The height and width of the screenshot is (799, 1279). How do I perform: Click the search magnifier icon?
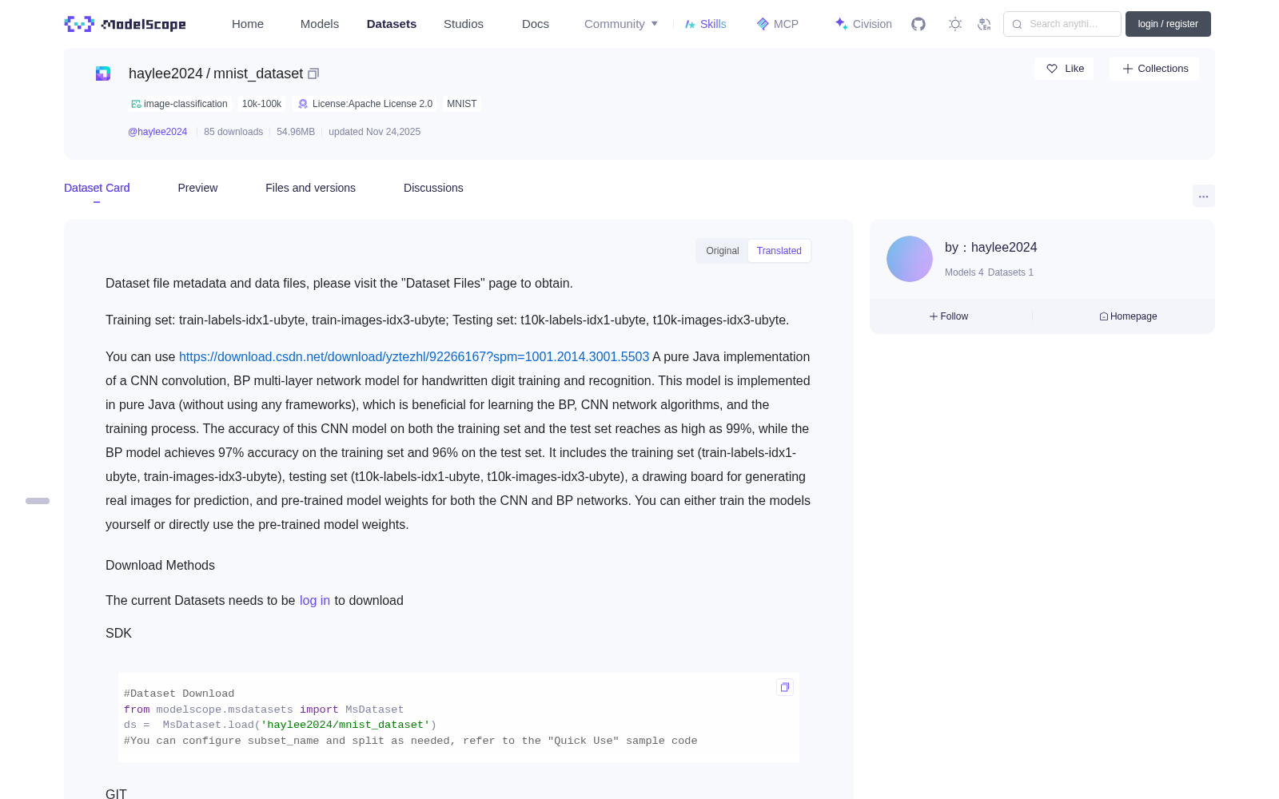[x=1017, y=24]
